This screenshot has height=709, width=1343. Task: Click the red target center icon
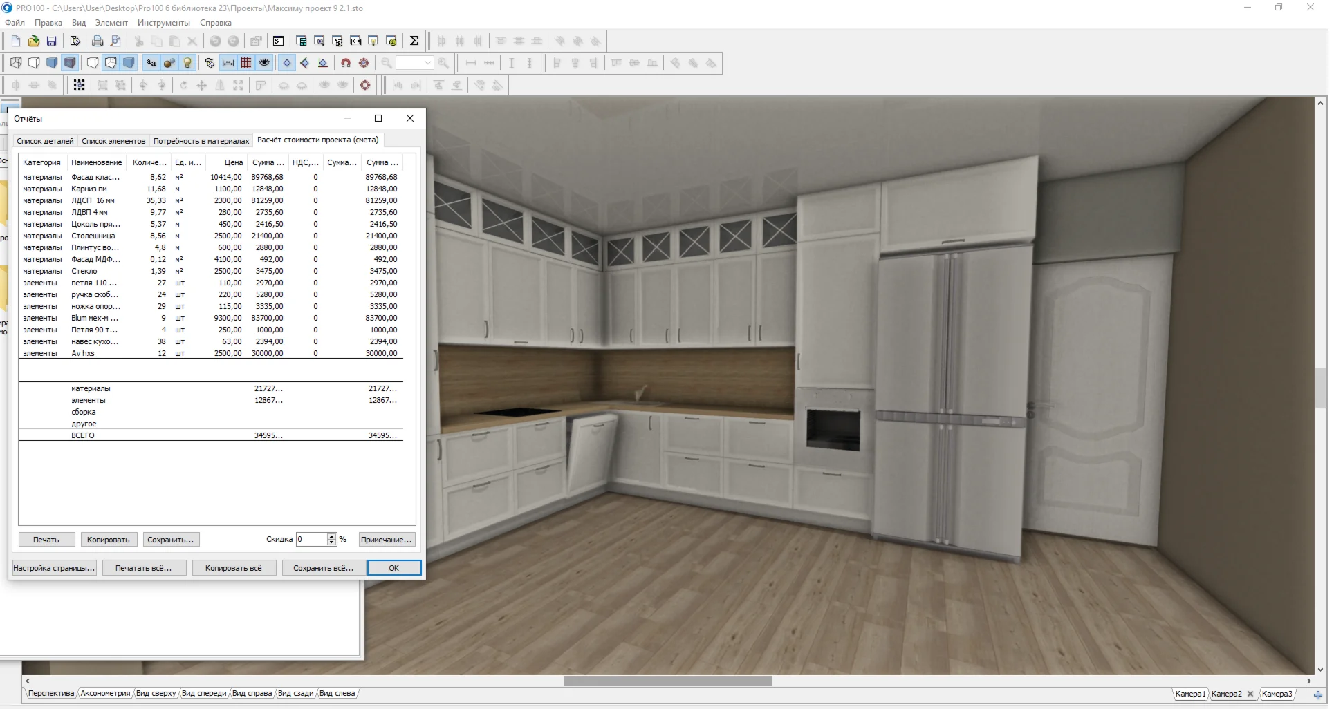pos(364,64)
